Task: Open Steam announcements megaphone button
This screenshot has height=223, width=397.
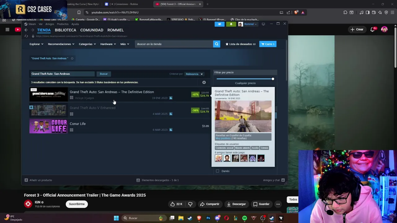Action: [x=219, y=24]
